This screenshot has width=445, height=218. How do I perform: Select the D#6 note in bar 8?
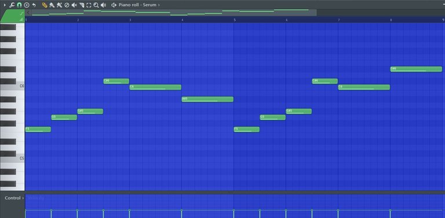416,69
